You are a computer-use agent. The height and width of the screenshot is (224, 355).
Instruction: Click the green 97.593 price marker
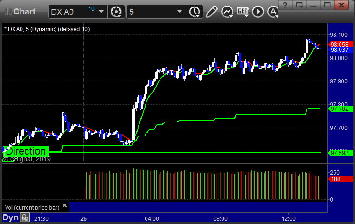[x=341, y=153]
